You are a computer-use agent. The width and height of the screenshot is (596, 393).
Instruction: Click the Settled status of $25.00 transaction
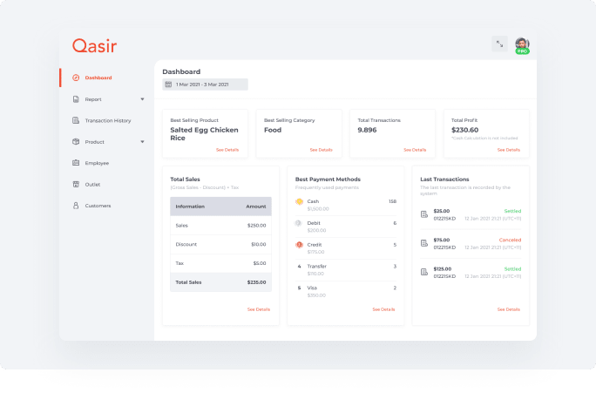[512, 211]
